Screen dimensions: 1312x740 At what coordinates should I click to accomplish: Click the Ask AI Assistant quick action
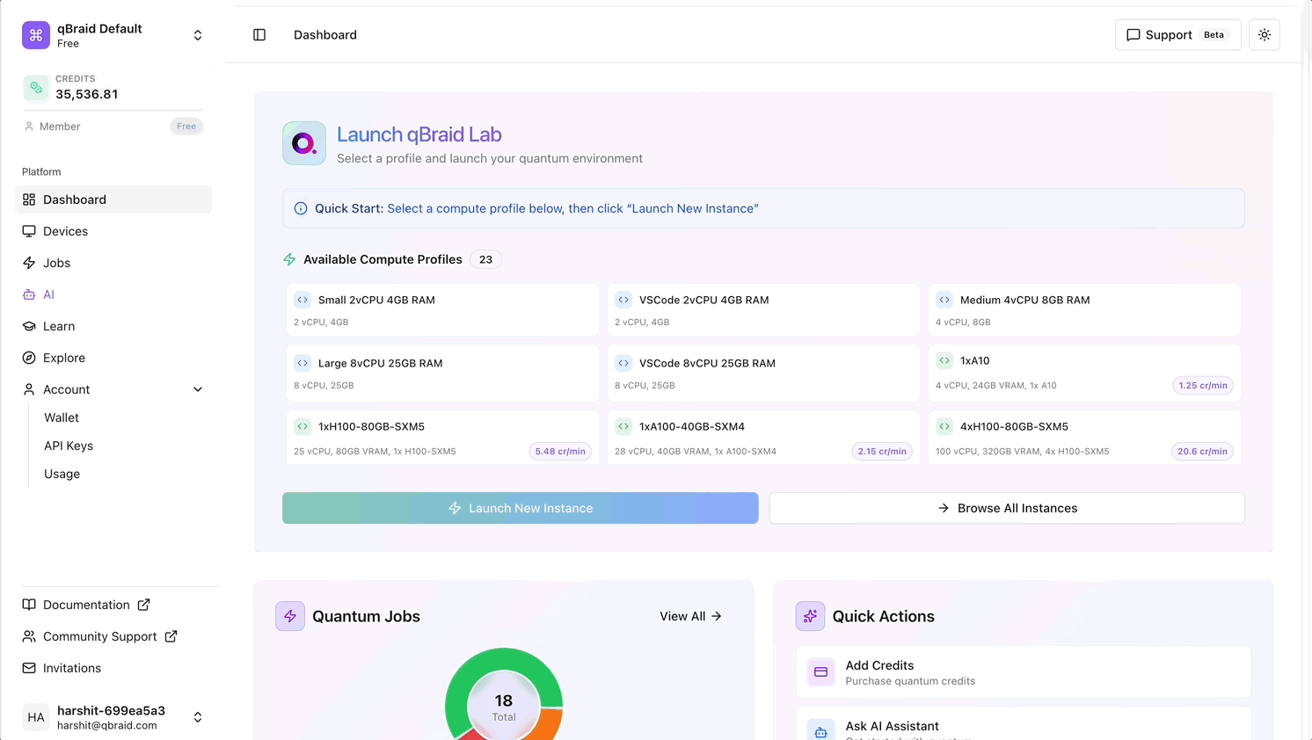point(1024,724)
